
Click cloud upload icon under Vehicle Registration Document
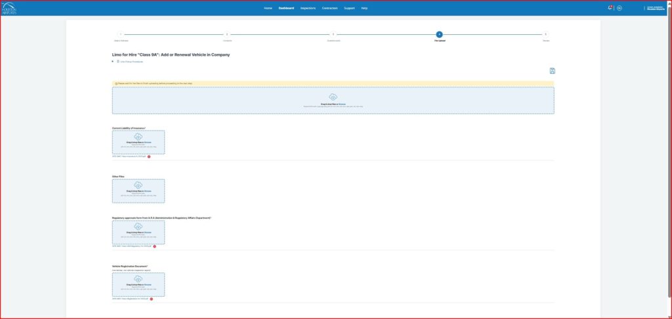(138, 279)
